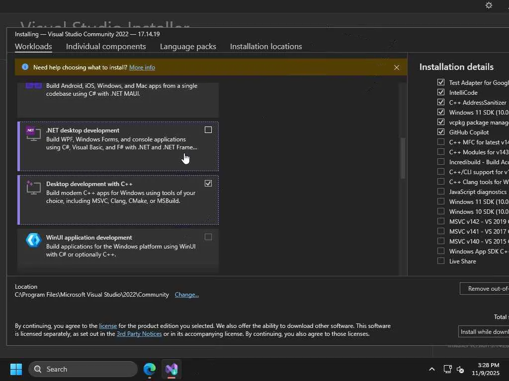This screenshot has height=381, width=509.
Task: Click the search magnifier icon in taskbar
Action: click(38, 369)
